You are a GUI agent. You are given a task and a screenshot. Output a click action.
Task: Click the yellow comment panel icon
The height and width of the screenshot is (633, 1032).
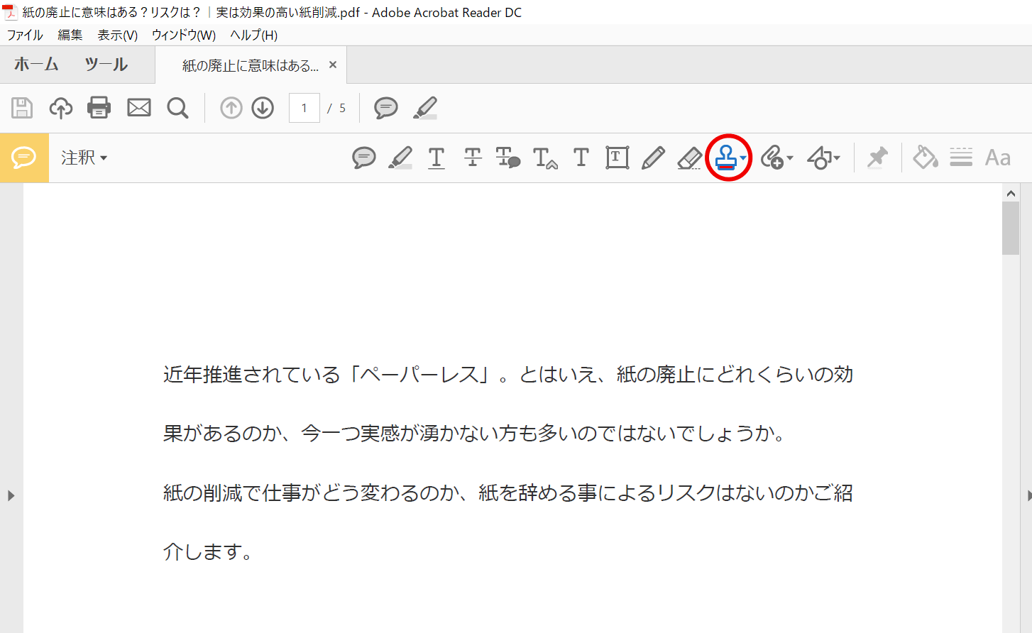click(24, 158)
